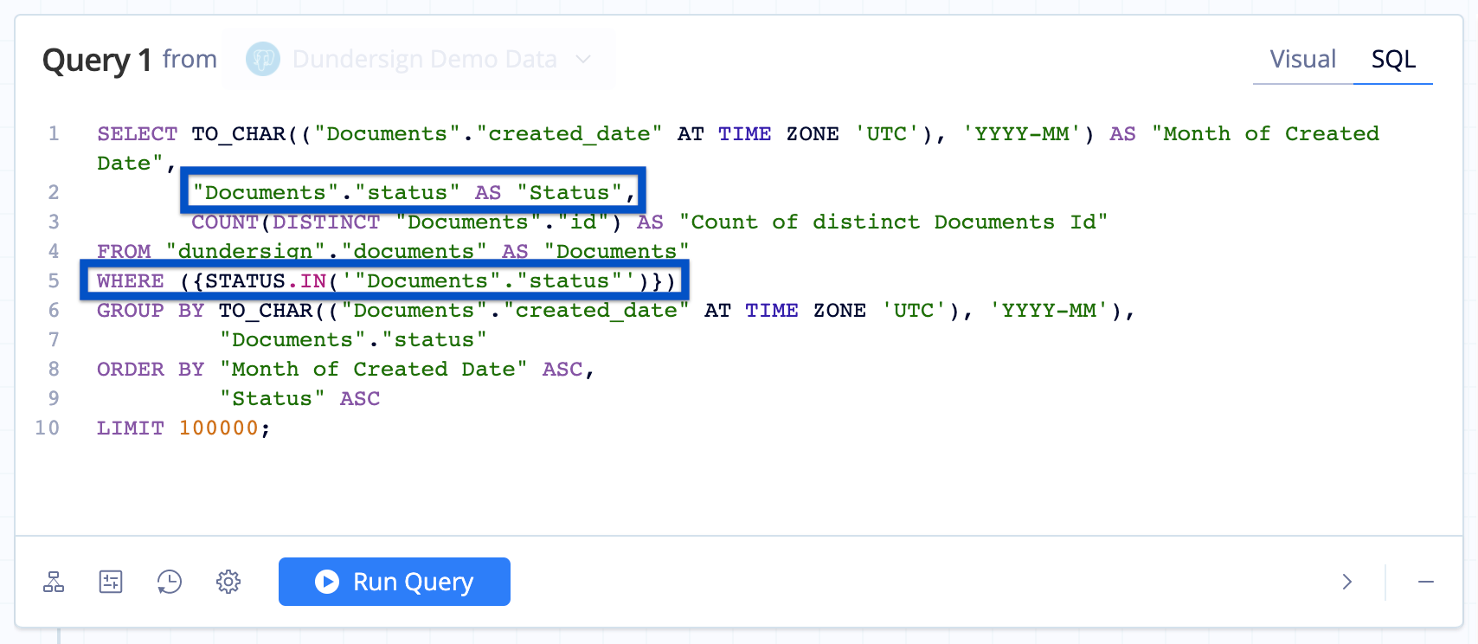The height and width of the screenshot is (644, 1478).
Task: Click the database icon beside Dundersign Demo Data
Action: point(263,59)
